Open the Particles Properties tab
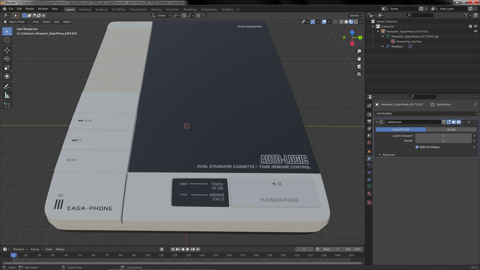The width and height of the screenshot is (480, 270). click(x=369, y=165)
